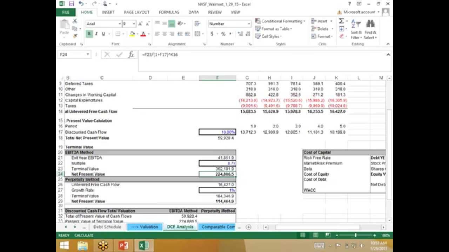The image size is (449, 252).
Task: Apply Accounting dollar number format
Action: tap(212, 34)
